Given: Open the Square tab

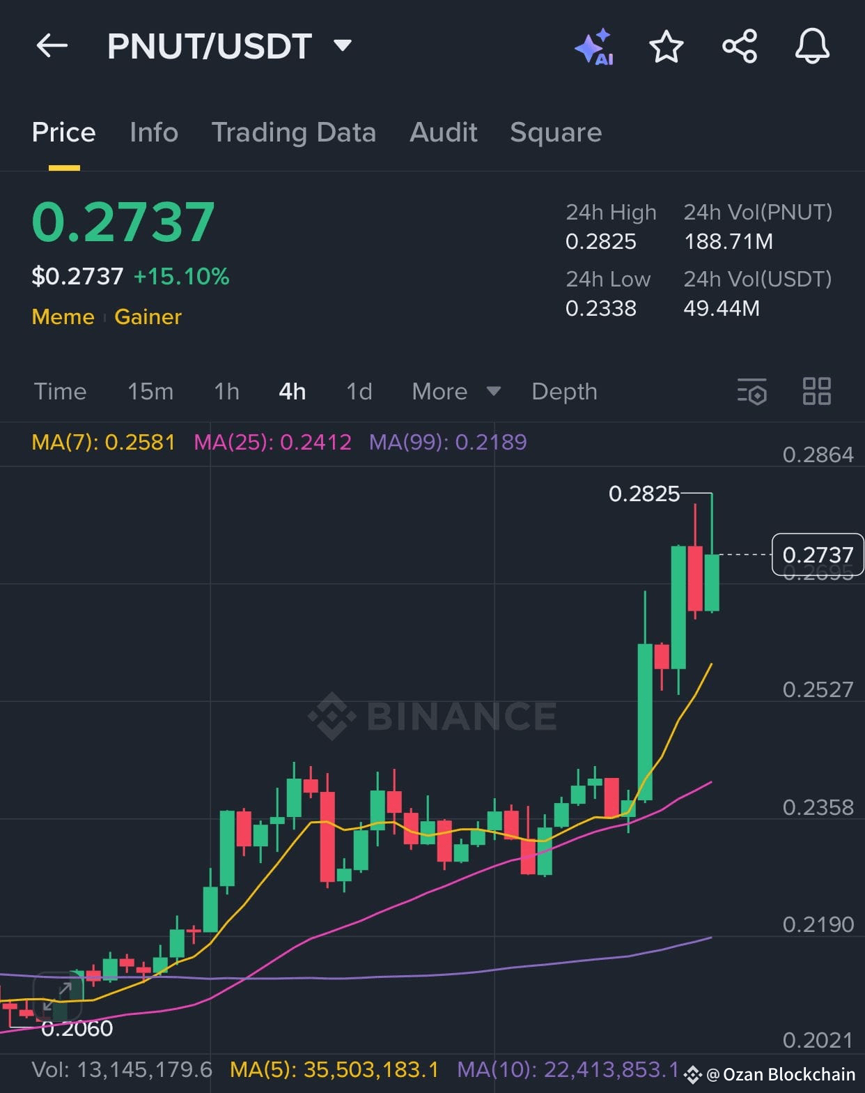Looking at the screenshot, I should click(x=556, y=132).
